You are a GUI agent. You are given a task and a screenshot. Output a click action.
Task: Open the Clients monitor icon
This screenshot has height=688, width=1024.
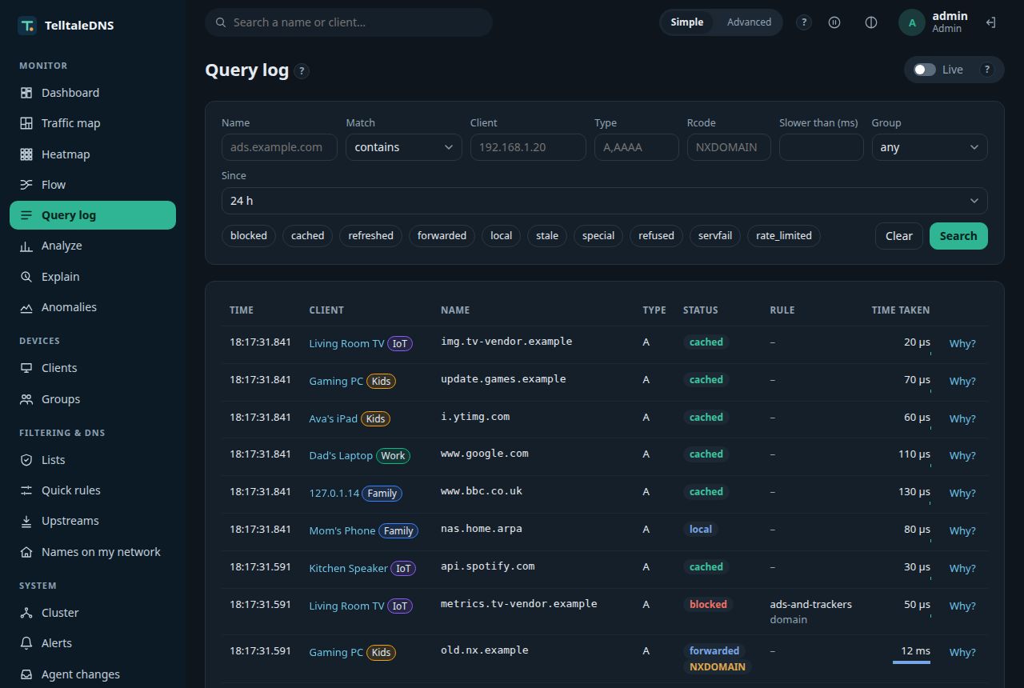pyautogui.click(x=26, y=368)
